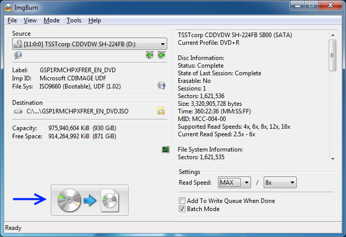Click the Microsoft CDIMAGE UDF text
Screen dimensions: 346x237
click(x=73, y=78)
